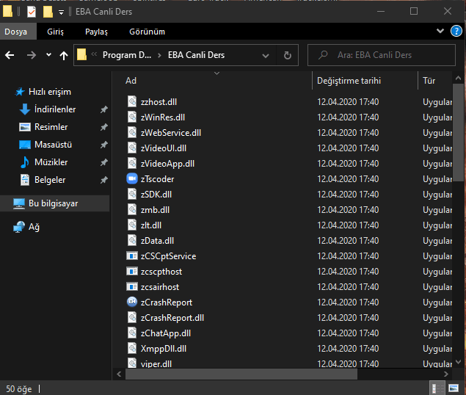
Task: Click the Zoom camera icon of zTscoder
Action: [x=132, y=178]
